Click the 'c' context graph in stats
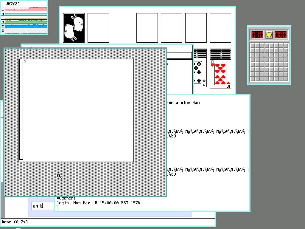The image size is (305, 229). tap(26, 26)
